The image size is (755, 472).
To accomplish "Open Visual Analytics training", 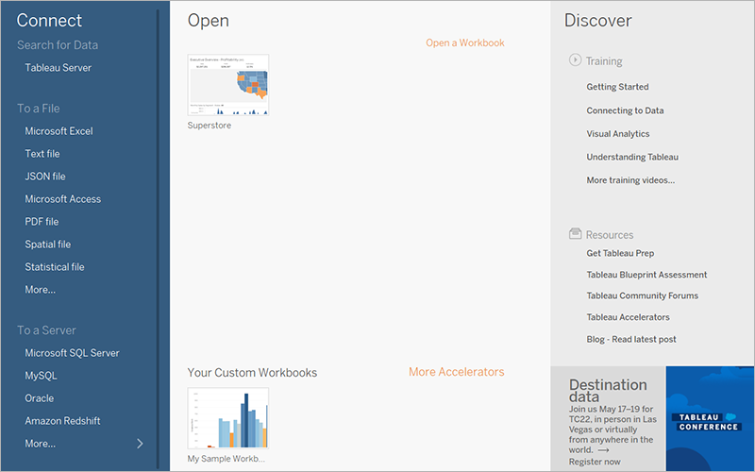I will point(618,134).
